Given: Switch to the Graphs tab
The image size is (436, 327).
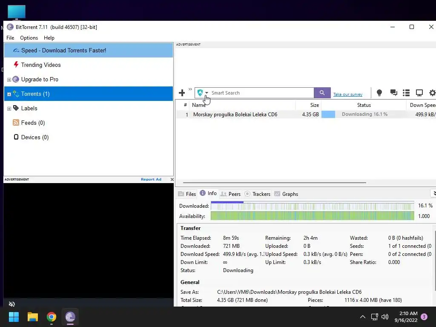Looking at the screenshot, I should pos(287,194).
